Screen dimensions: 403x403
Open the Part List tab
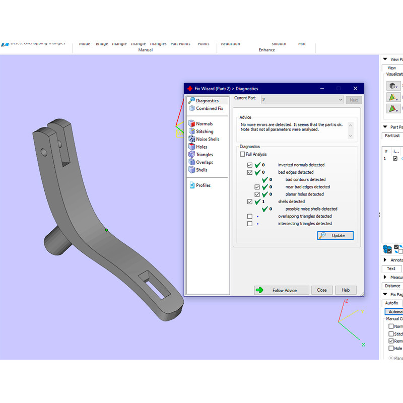click(x=392, y=136)
